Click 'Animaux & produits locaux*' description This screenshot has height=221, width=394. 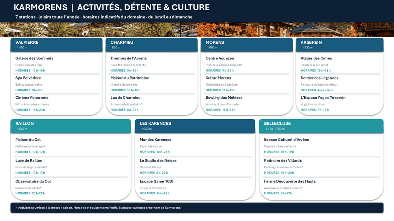click(x=283, y=188)
